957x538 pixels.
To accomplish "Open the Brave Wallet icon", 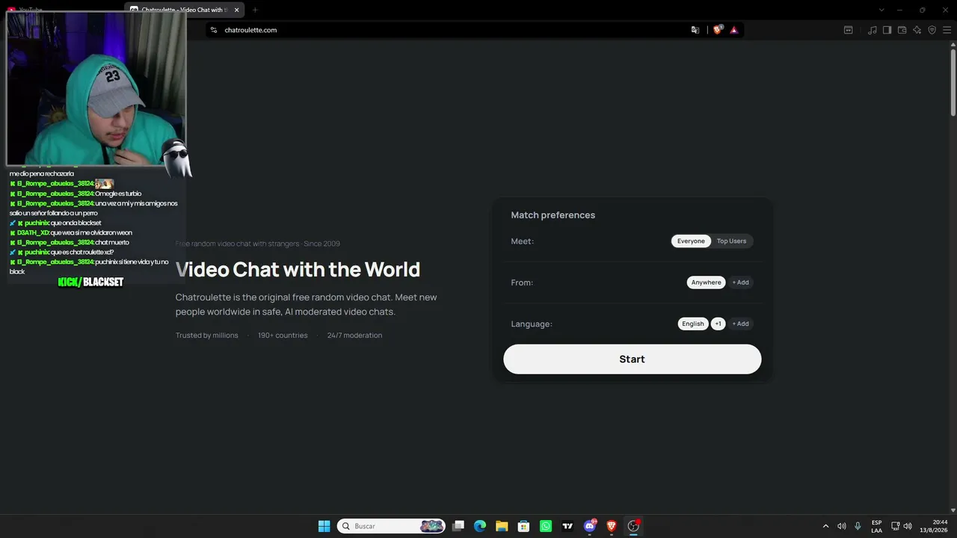I will click(902, 30).
